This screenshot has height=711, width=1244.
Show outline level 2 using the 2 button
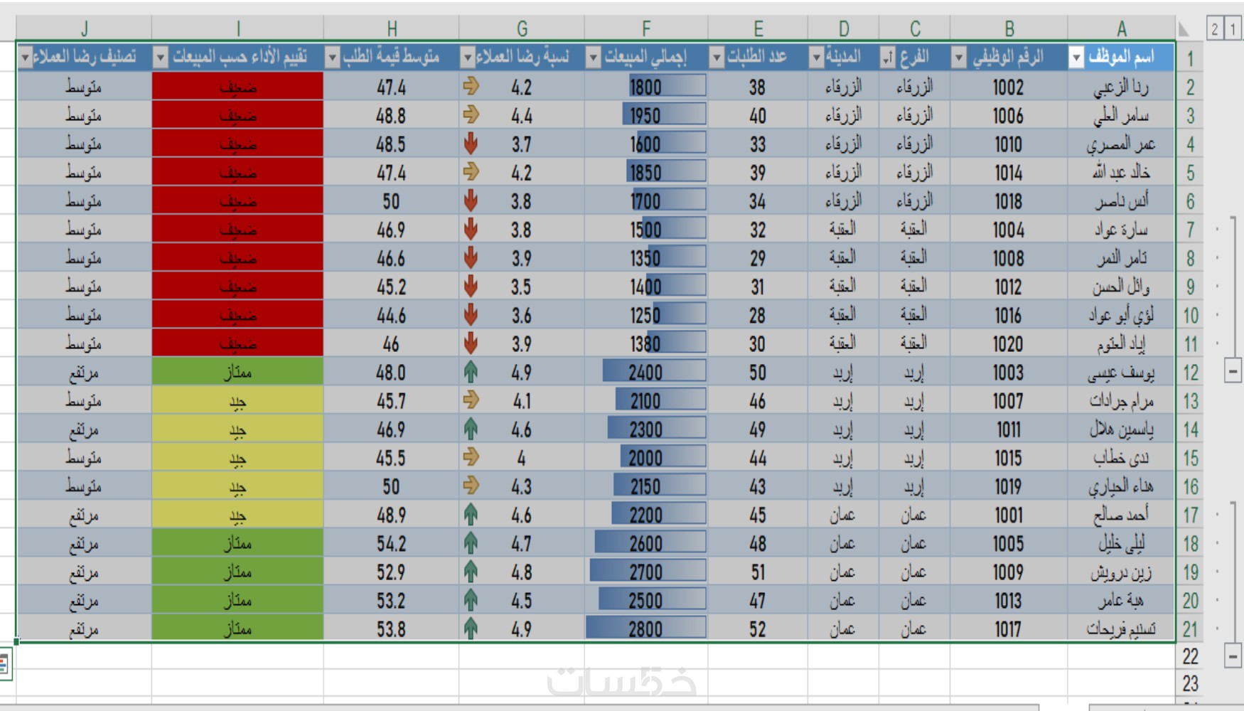point(1215,28)
